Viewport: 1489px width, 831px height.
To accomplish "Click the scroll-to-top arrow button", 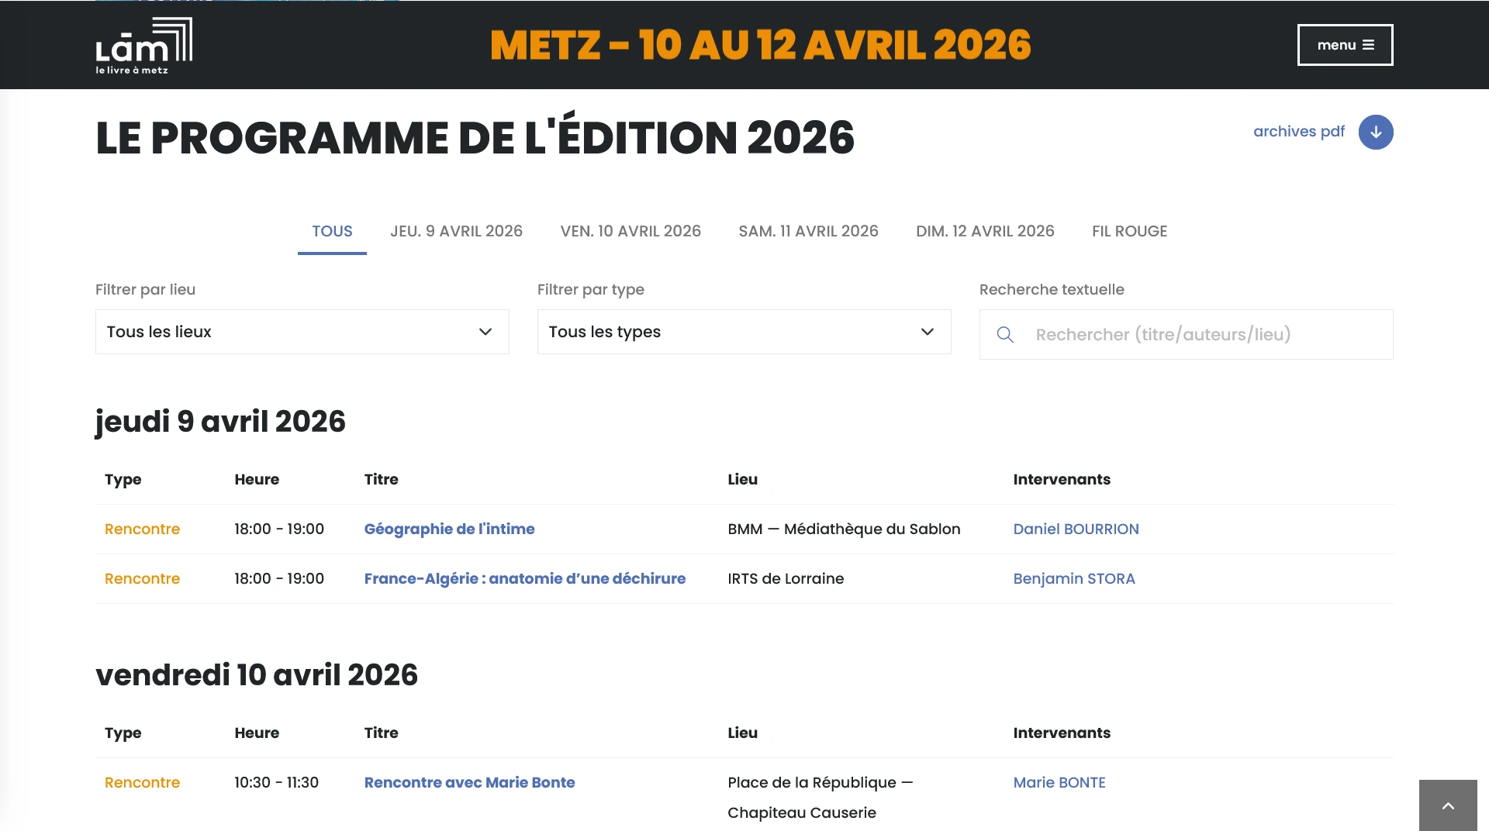I will [x=1447, y=805].
